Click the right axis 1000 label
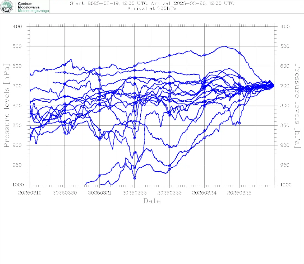304x264 pixels. [x=286, y=185]
